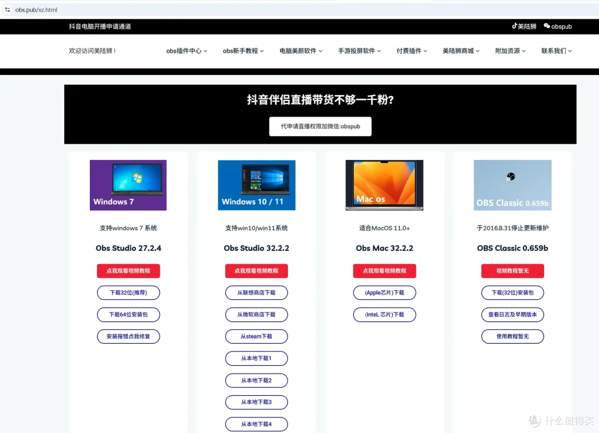Click (InteL 芯片)下载 button
Image resolution: width=599 pixels, height=433 pixels.
coord(384,314)
